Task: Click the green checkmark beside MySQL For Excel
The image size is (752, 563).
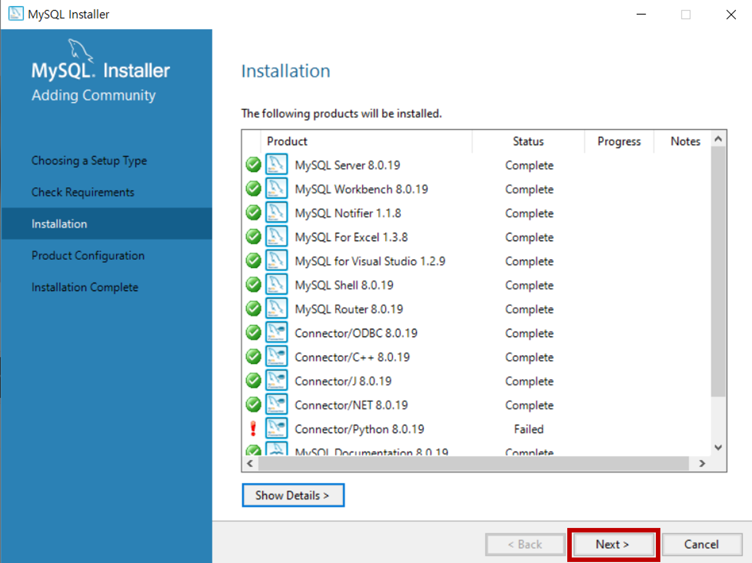Action: (x=253, y=237)
